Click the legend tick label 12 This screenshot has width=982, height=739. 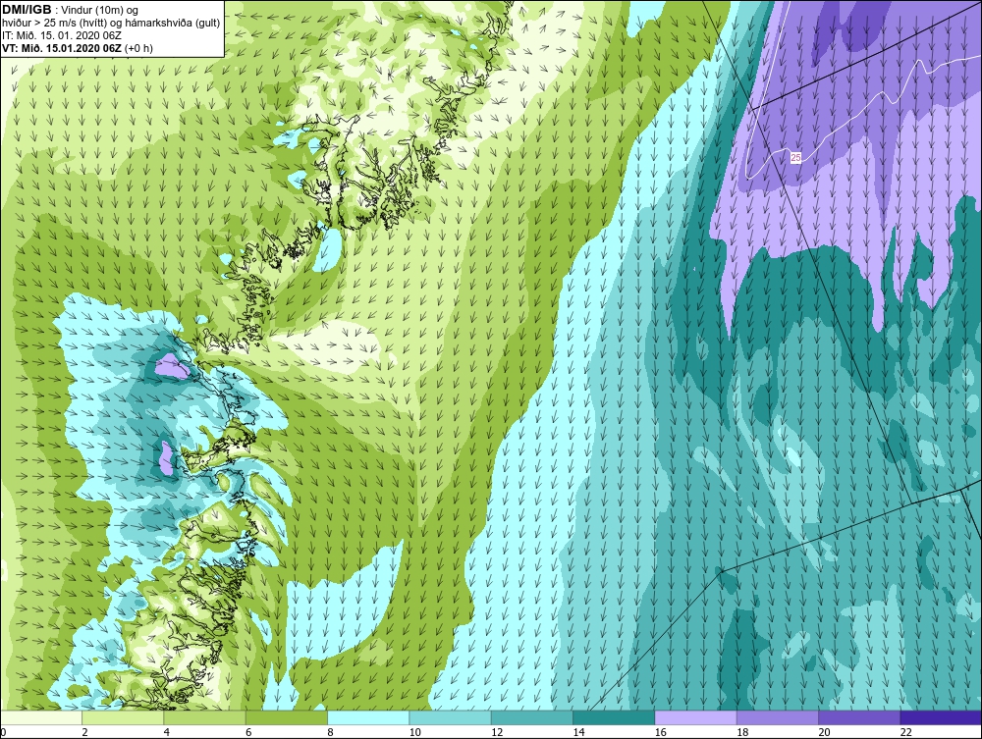click(x=497, y=732)
